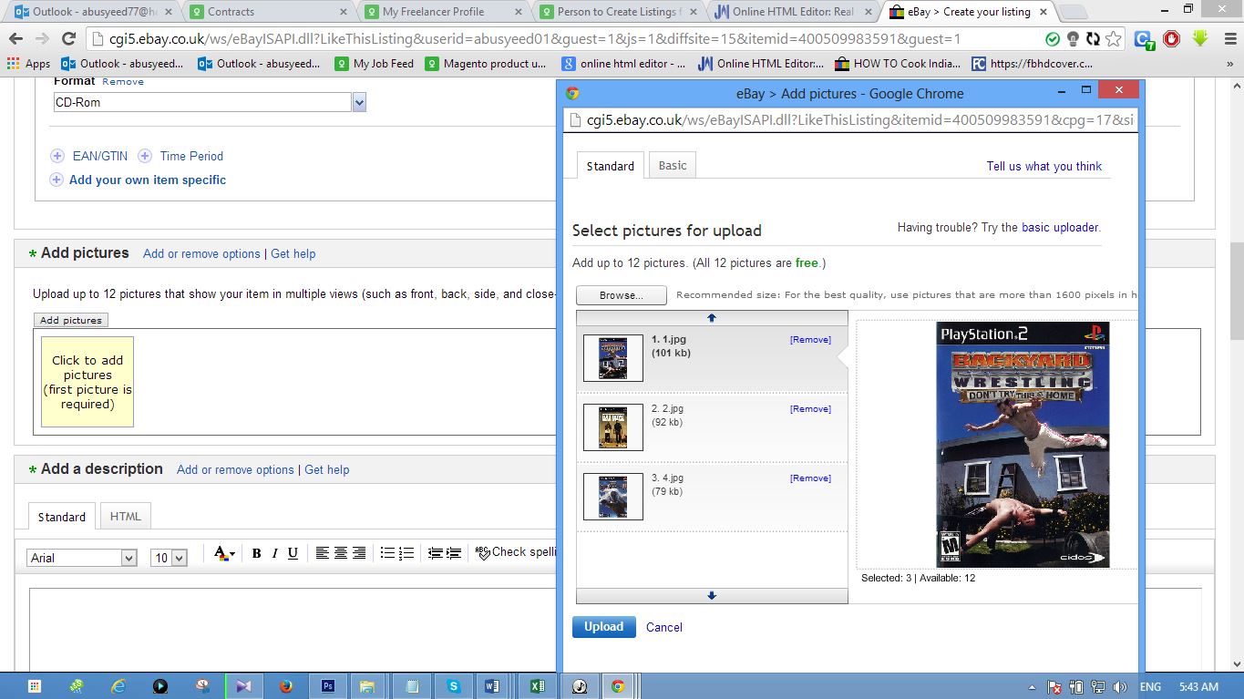Image resolution: width=1244 pixels, height=699 pixels.
Task: Open the basic uploader link
Action: point(1060,228)
